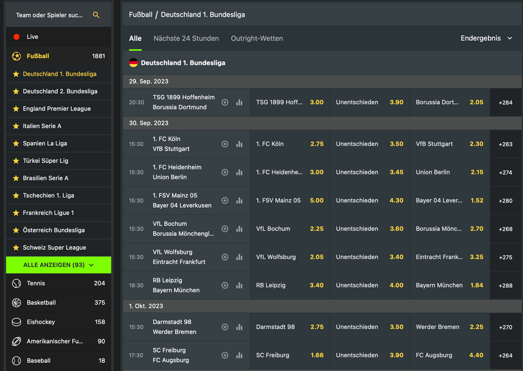
Task: Switch to the Alle tab
Action: 135,38
